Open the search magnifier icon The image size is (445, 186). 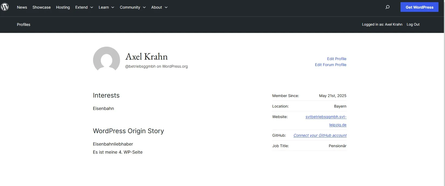[388, 7]
